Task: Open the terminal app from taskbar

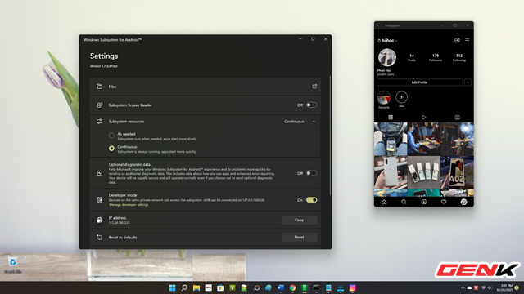Action: (316, 287)
